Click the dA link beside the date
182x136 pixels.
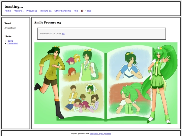pos(63,34)
